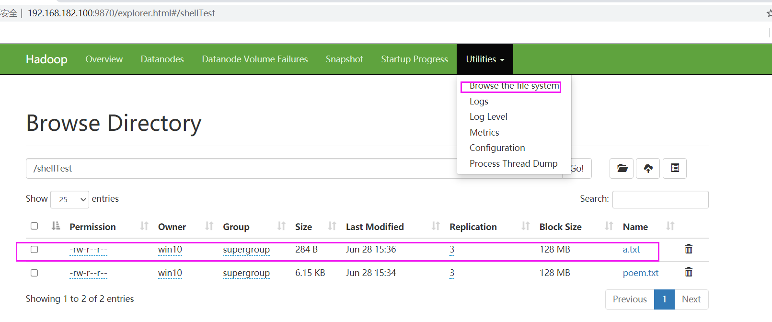This screenshot has height=322, width=772.
Task: Edit poem.txt permission -rw-r--r--
Action: tap(88, 273)
